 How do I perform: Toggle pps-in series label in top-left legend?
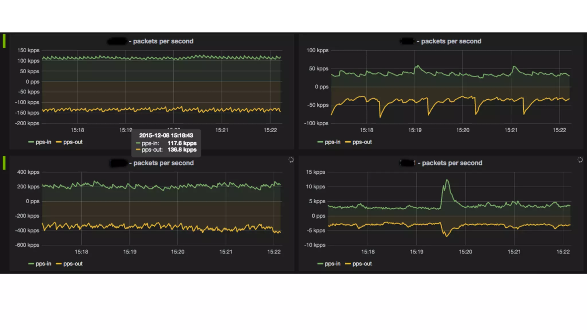(43, 142)
